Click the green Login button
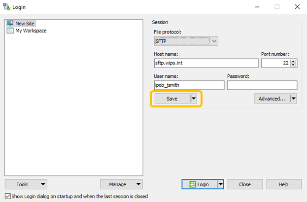The image size is (307, 202). click(200, 184)
